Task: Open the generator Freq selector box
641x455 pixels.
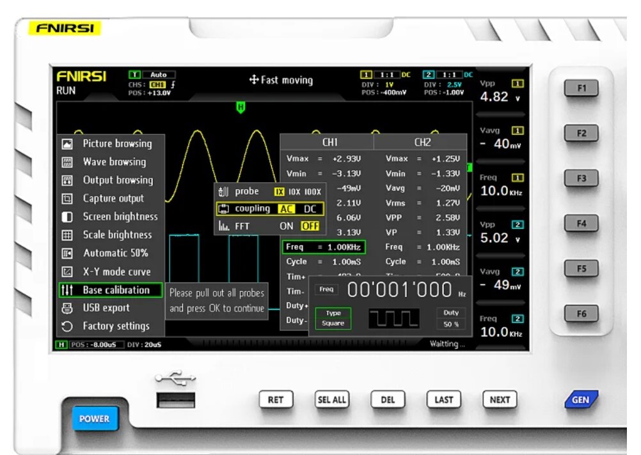Action: click(x=326, y=289)
